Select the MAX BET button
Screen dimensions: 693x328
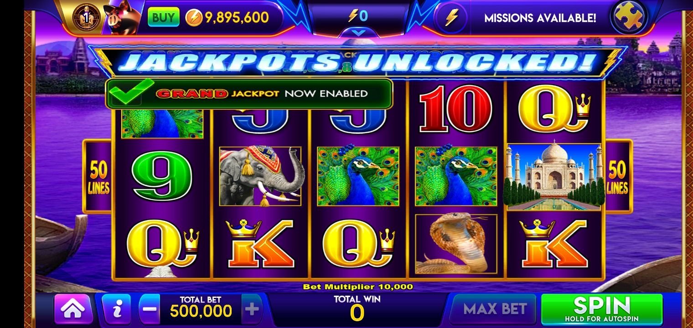pyautogui.click(x=495, y=309)
